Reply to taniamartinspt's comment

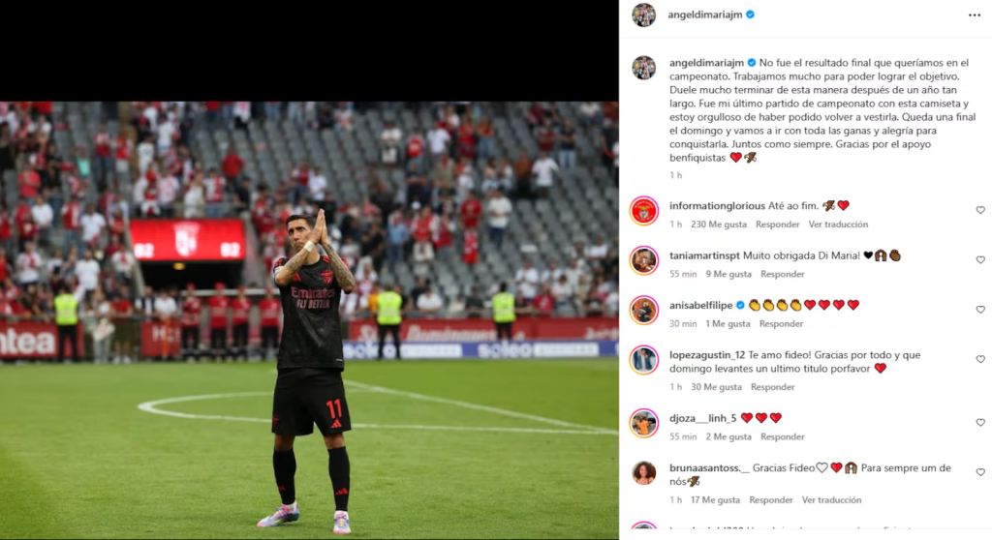pyautogui.click(x=783, y=275)
